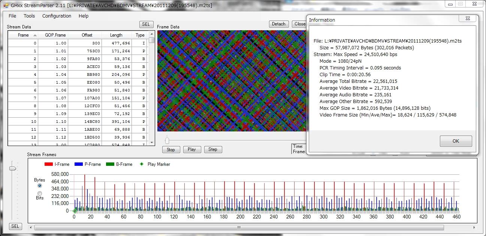Click the Detach button above Frame Data
The height and width of the screenshot is (236, 486).
[278, 24]
